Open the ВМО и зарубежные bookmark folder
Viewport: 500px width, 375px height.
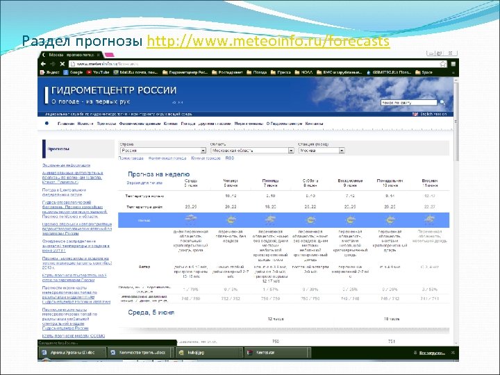(x=340, y=72)
